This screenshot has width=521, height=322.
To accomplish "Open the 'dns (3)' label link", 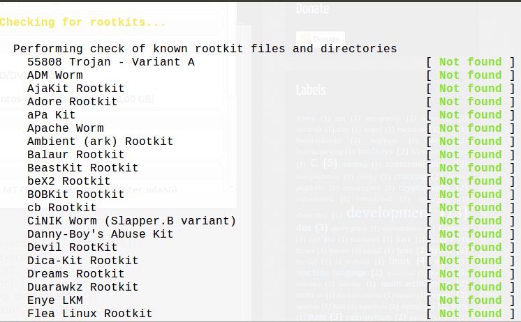I will click(x=311, y=228).
